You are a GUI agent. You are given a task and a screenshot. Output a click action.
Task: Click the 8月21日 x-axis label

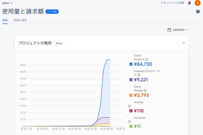click(x=91, y=129)
